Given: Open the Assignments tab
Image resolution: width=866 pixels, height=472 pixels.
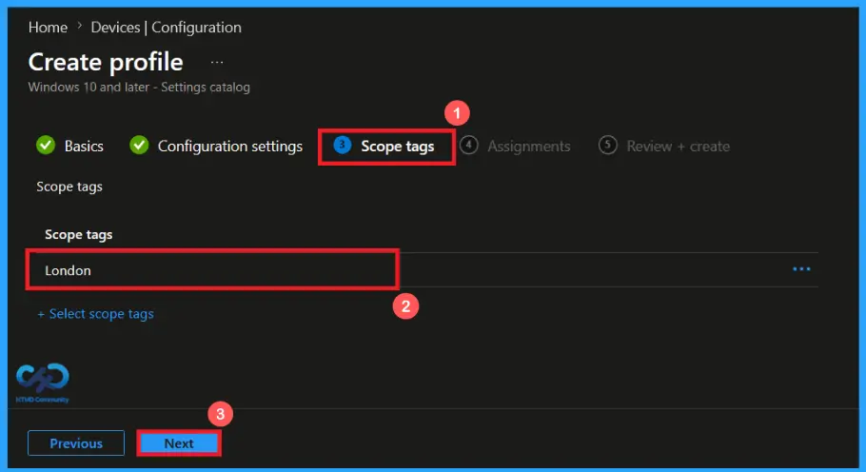Looking at the screenshot, I should (x=515, y=146).
